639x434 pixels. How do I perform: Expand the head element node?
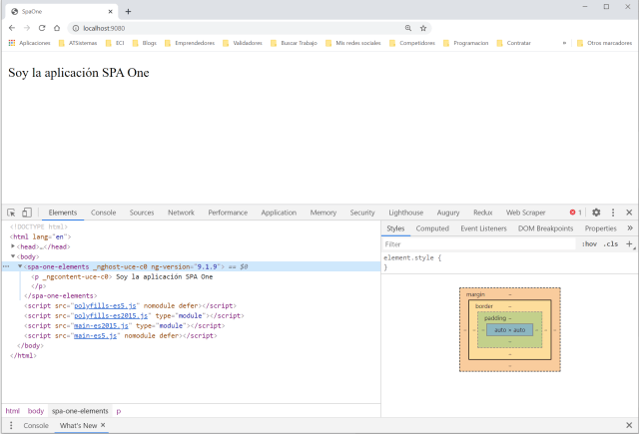coord(13,246)
